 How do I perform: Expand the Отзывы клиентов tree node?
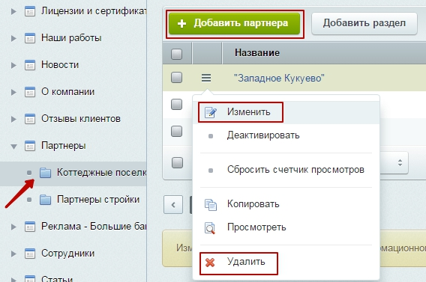point(13,119)
